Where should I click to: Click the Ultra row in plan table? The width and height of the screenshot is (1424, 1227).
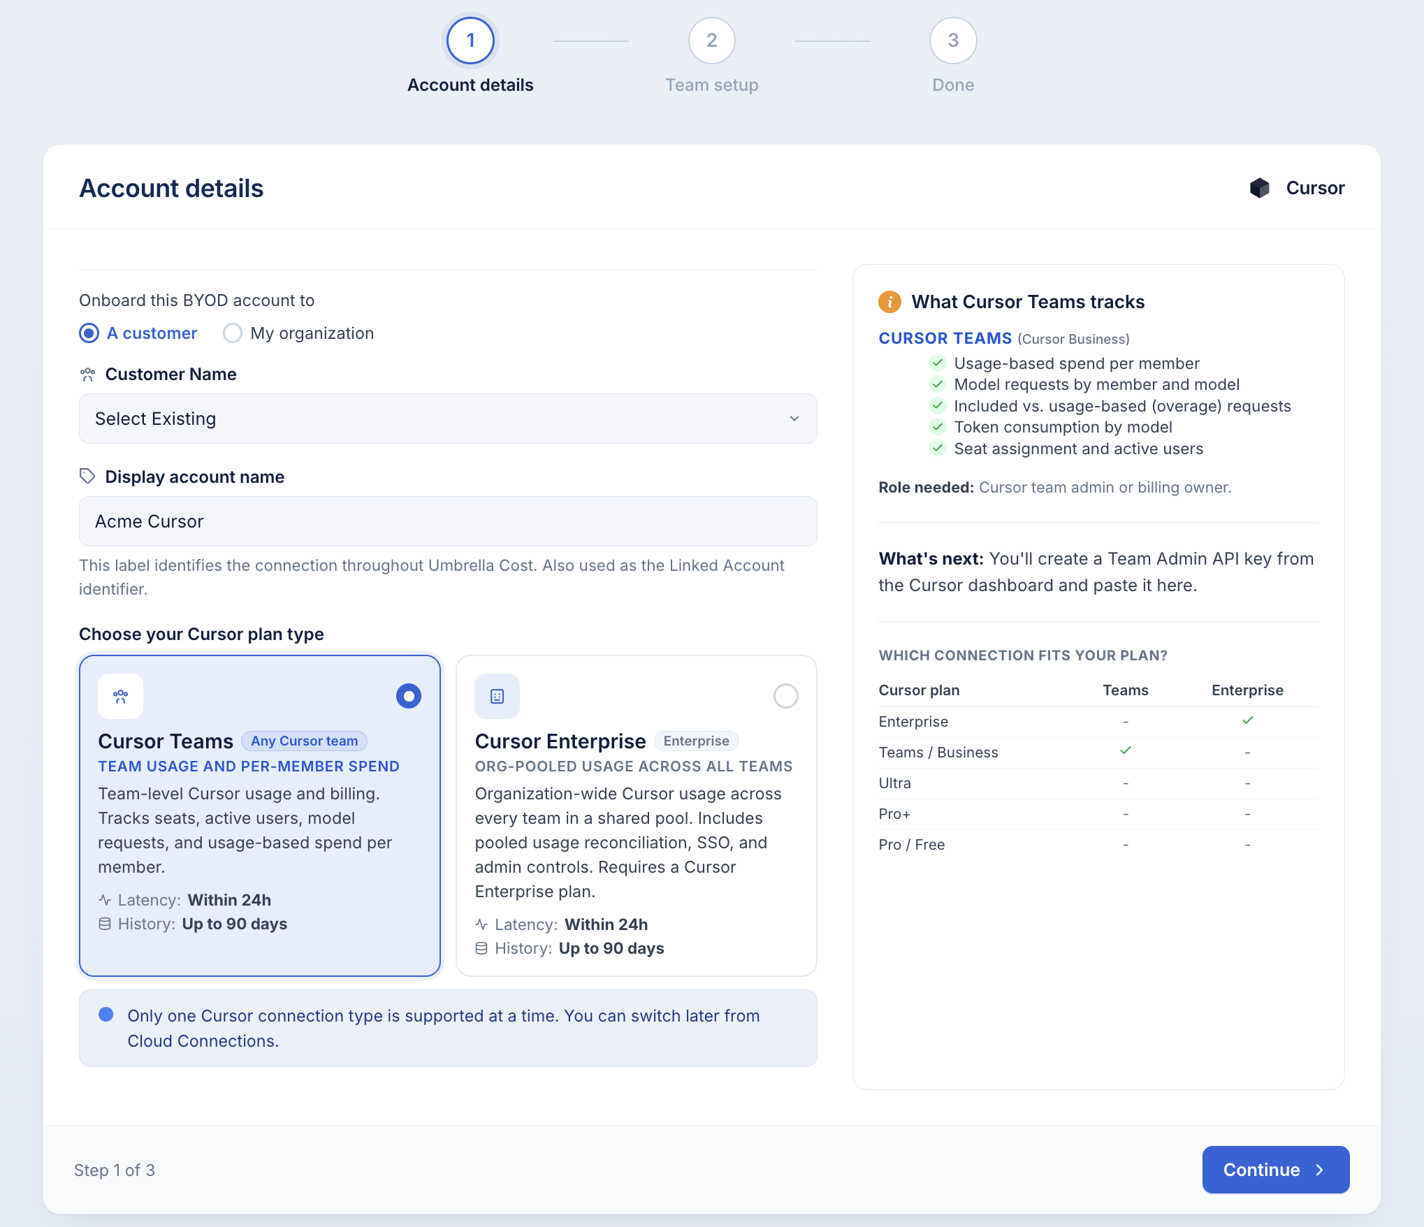pos(1098,783)
